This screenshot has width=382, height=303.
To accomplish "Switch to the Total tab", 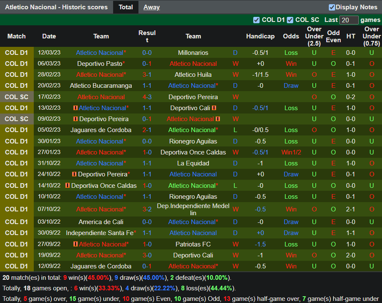I will (x=126, y=7).
